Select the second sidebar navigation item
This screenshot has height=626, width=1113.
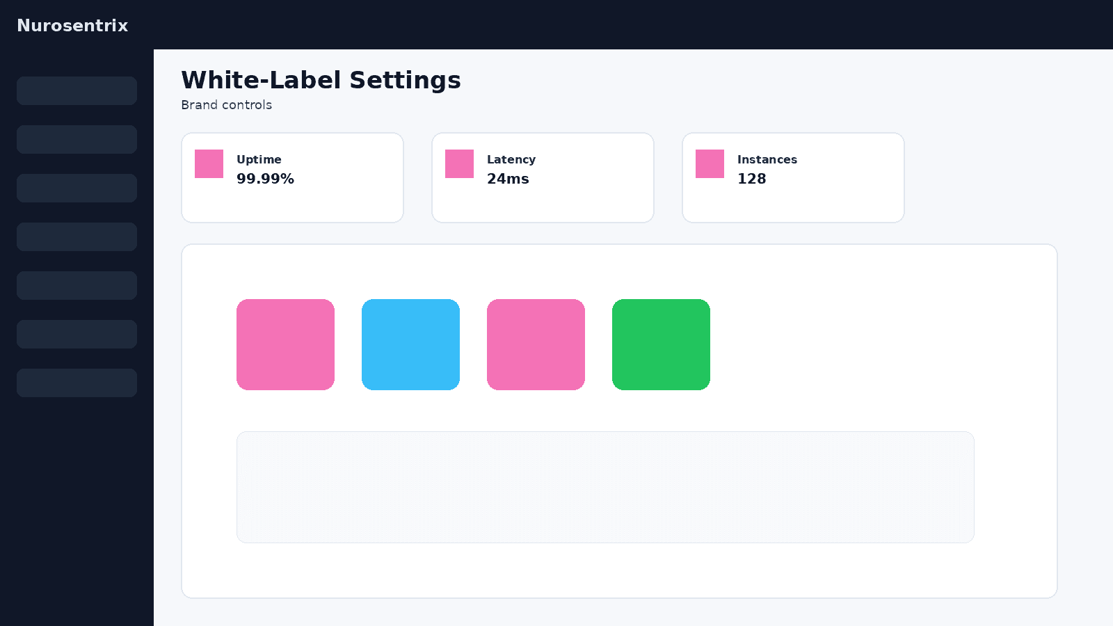[x=77, y=139]
